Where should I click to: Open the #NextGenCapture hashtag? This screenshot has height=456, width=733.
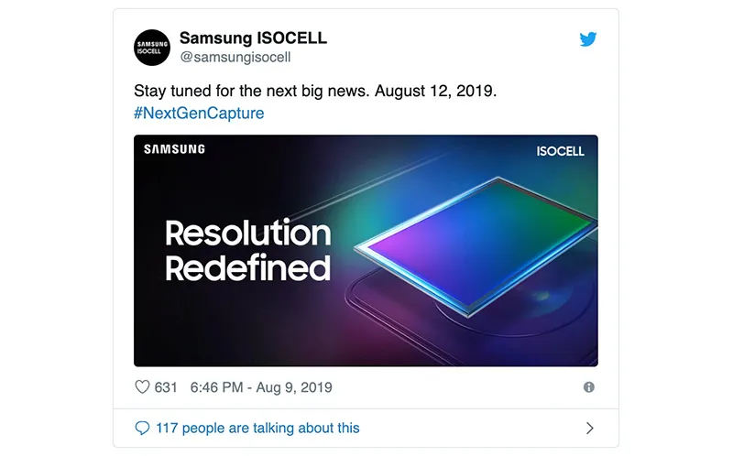(x=199, y=114)
